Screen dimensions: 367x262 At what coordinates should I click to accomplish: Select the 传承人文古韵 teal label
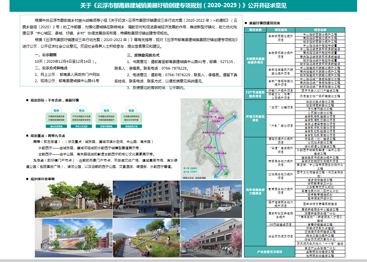82,126
